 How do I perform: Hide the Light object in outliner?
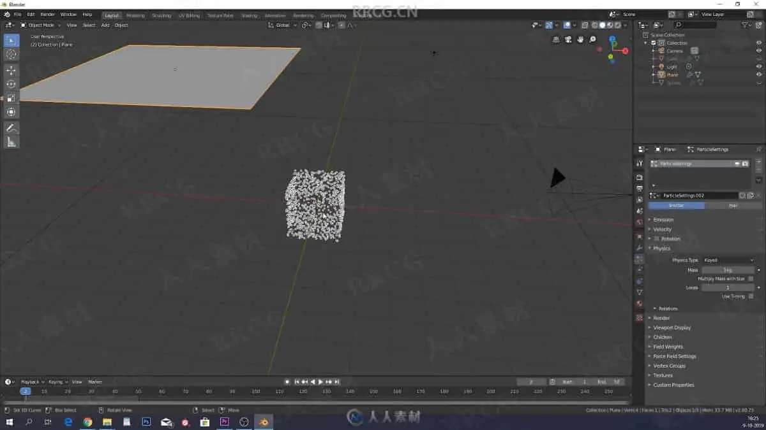[x=759, y=66]
